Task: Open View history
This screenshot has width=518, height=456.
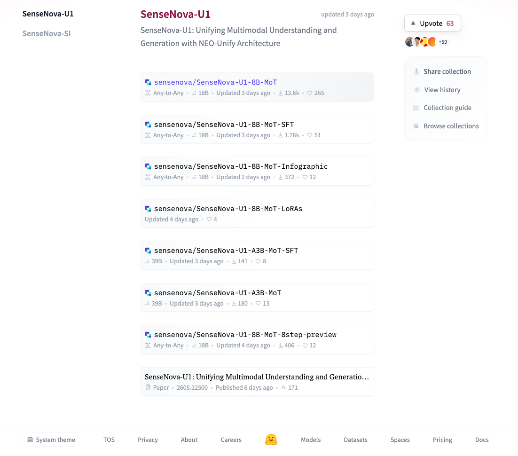Action: click(442, 90)
